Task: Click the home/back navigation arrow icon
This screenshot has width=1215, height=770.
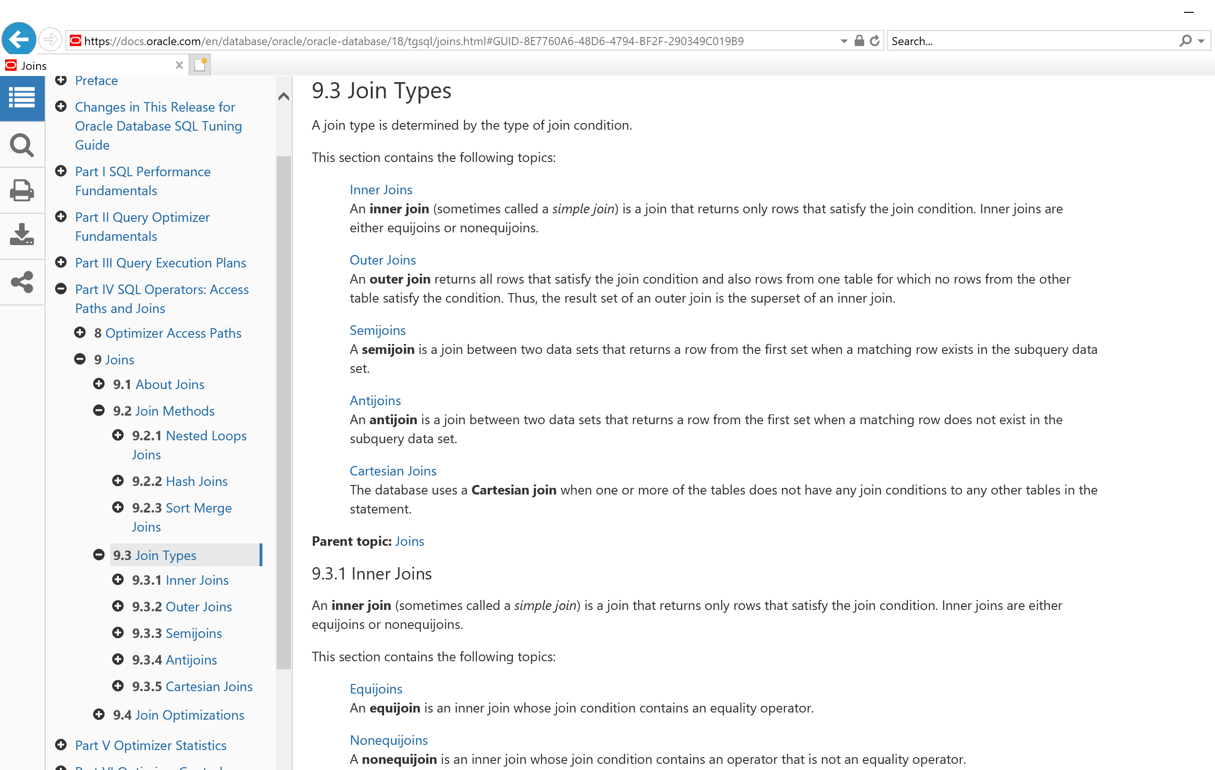Action: (19, 40)
